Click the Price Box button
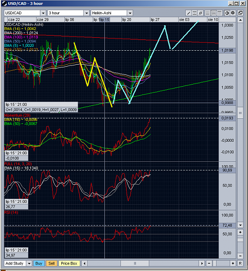The height and width of the screenshot is (271, 248). (69, 263)
